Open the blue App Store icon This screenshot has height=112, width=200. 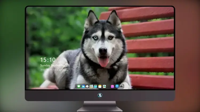(x=117, y=86)
